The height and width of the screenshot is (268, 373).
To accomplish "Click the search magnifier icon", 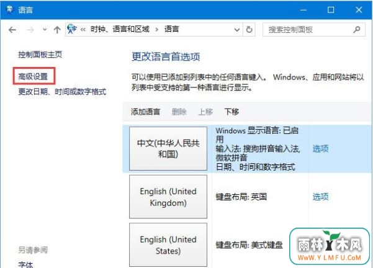I will pyautogui.click(x=357, y=30).
